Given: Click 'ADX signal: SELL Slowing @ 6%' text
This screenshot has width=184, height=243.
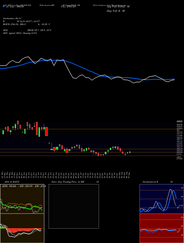Looking at the screenshot, I should click(x=20, y=33).
